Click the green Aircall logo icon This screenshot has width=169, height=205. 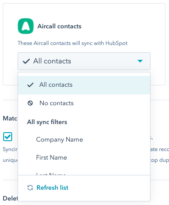tap(26, 26)
